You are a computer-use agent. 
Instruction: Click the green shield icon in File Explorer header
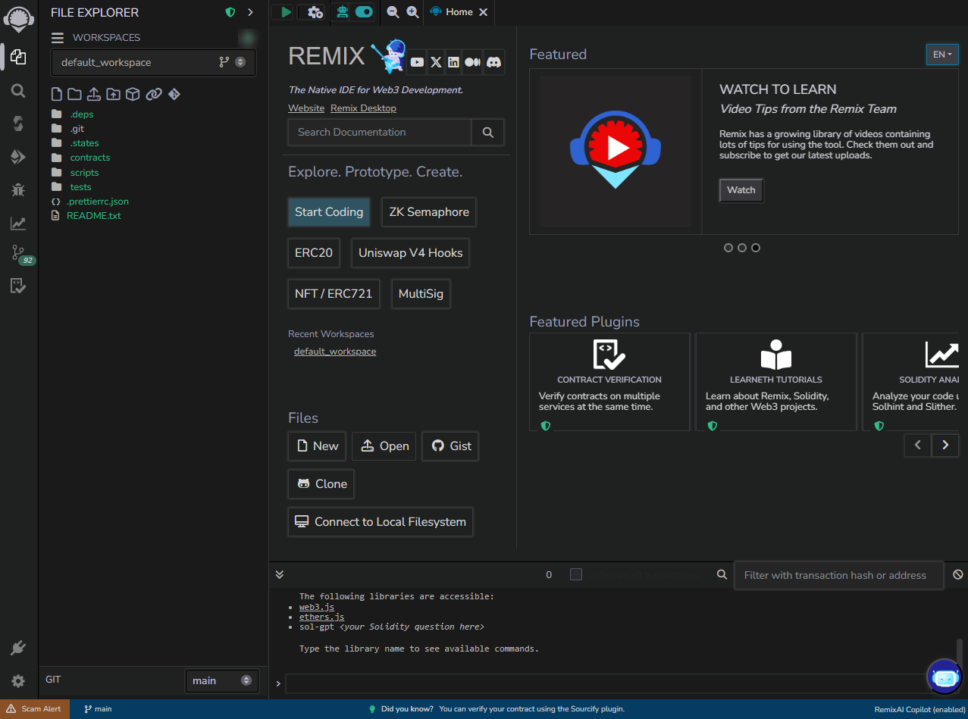[230, 12]
